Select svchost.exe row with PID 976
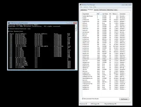 coord(104,46)
